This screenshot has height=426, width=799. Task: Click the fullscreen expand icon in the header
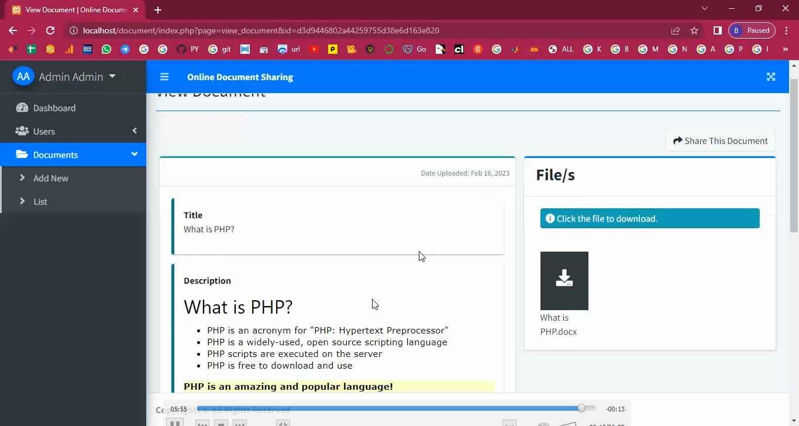pos(771,77)
